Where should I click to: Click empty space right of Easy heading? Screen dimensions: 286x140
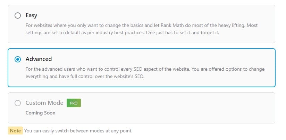point(156,16)
